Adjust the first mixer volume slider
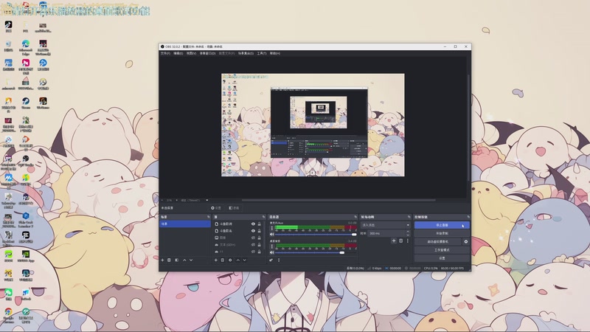The height and width of the screenshot is (332, 590). pos(316,234)
